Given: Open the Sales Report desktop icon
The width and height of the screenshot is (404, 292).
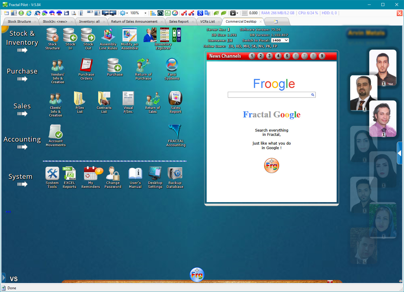Looking at the screenshot, I should (x=175, y=103).
